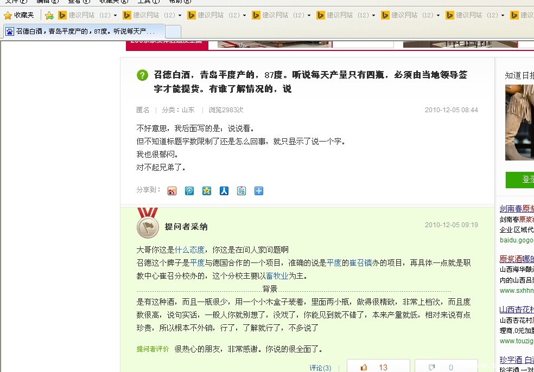
Task: Give the answer a thumbs up (13)
Action: pyautogui.click(x=378, y=367)
